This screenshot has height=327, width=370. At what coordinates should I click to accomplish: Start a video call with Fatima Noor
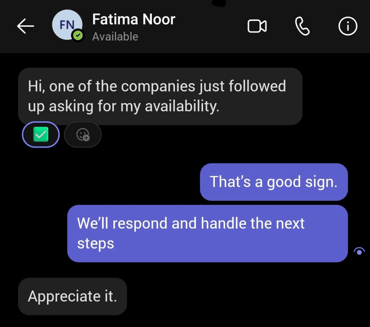(x=257, y=26)
